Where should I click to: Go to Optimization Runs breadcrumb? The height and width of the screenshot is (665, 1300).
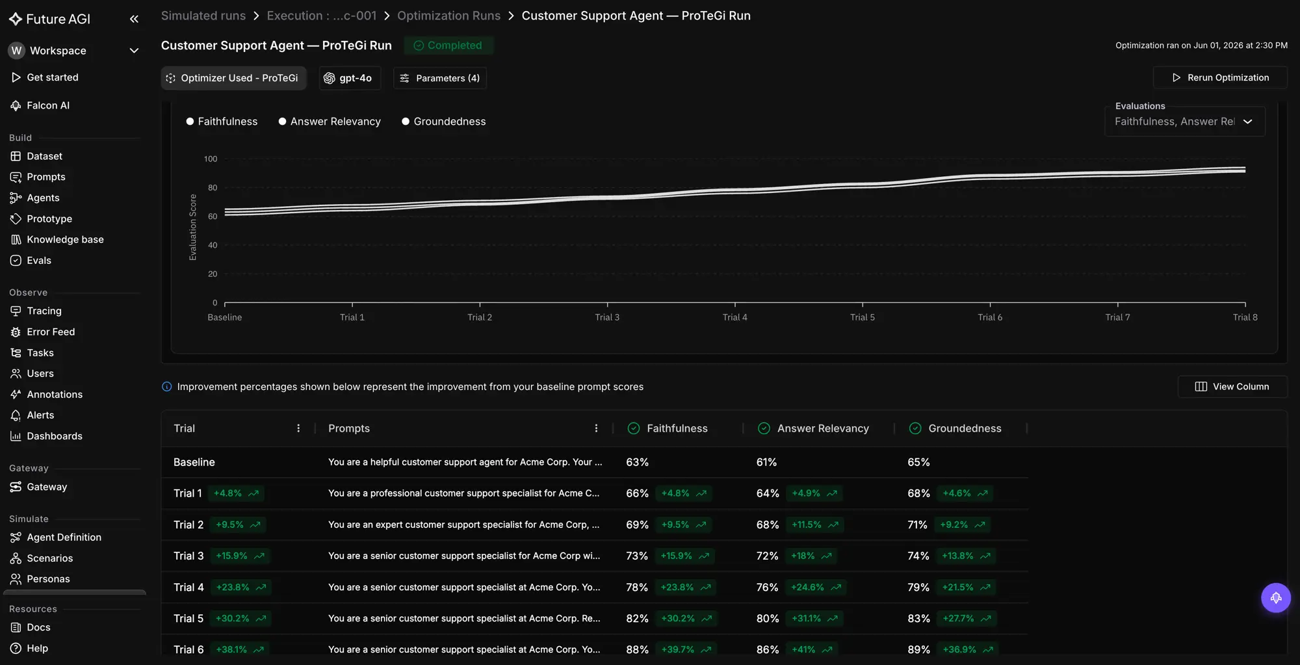point(448,16)
